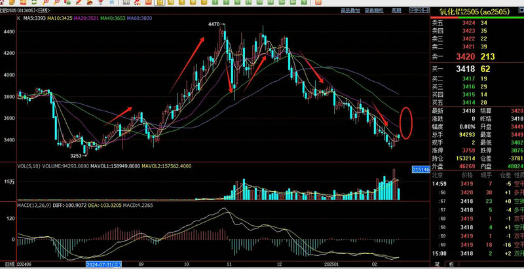524x269 pixels.
Task: Switch to the 权 tab at bottom
Action: pyautogui.click(x=451, y=264)
